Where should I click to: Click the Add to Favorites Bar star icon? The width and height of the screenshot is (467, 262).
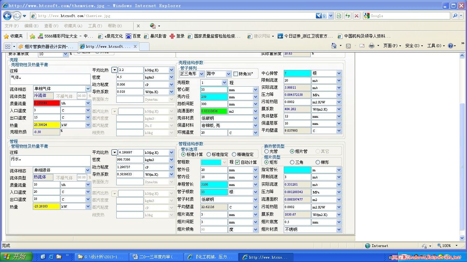coord(32,36)
